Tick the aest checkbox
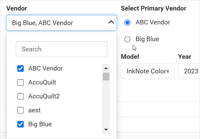The width and height of the screenshot is (200, 139). [20, 110]
